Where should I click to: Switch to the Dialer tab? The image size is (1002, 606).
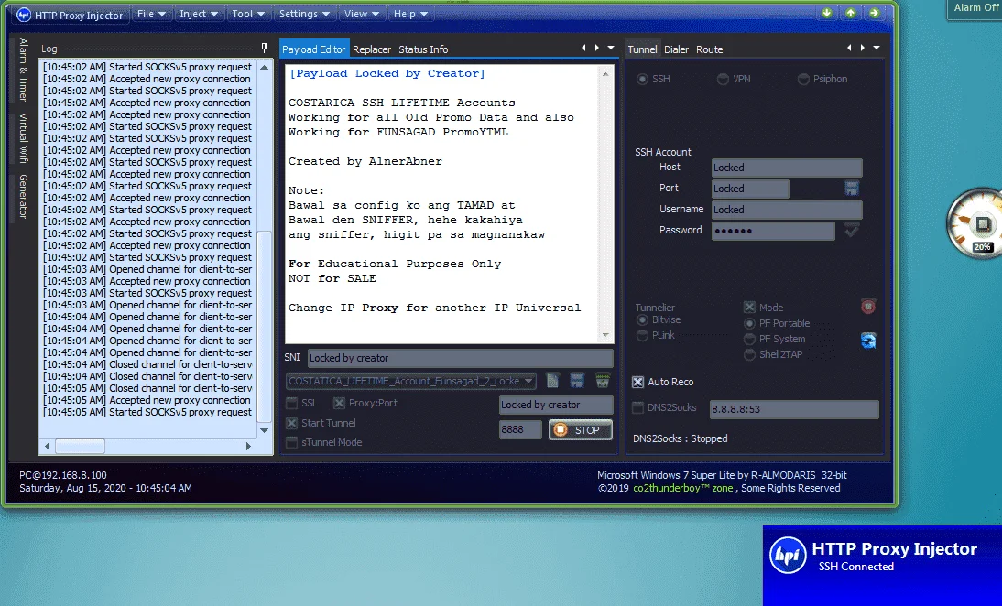pyautogui.click(x=676, y=49)
